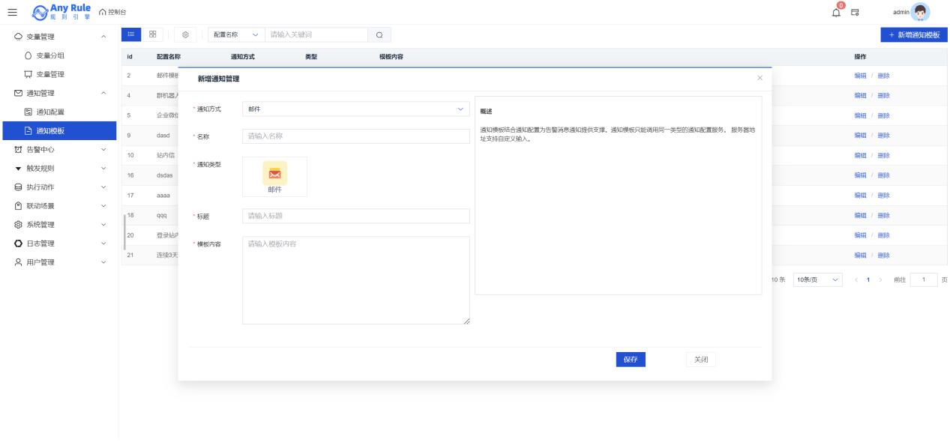950x445 pixels.
Task: Click the 关闭 button
Action: tap(700, 360)
